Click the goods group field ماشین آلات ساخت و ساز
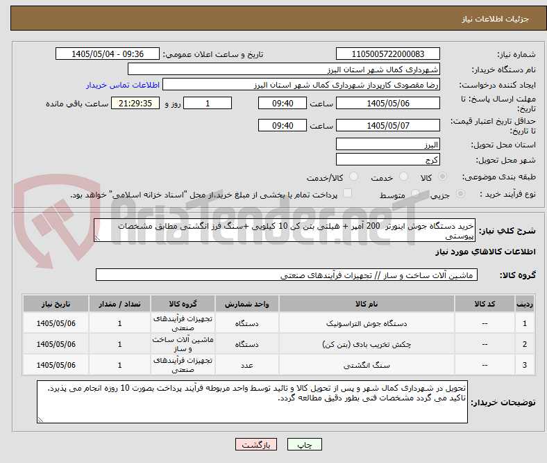Screen dimensions: 547x463 point(287,275)
